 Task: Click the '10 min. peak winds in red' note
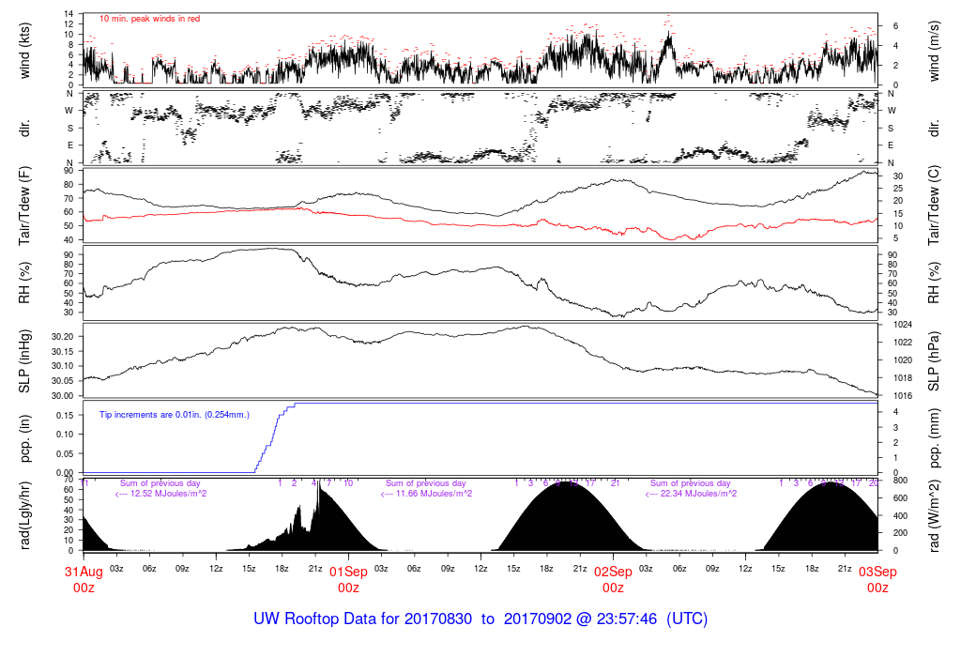point(149,19)
